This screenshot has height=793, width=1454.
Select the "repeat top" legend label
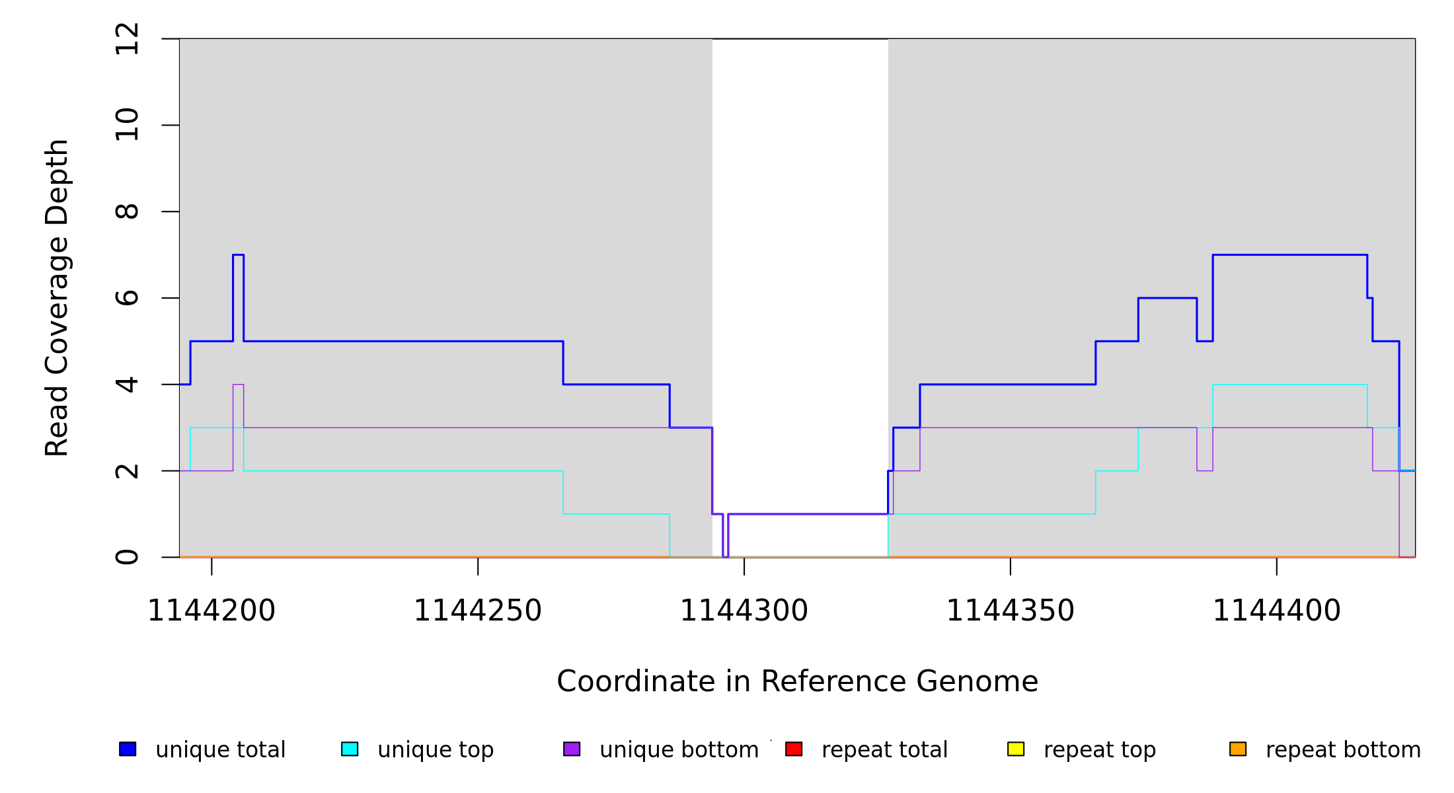pos(1099,750)
